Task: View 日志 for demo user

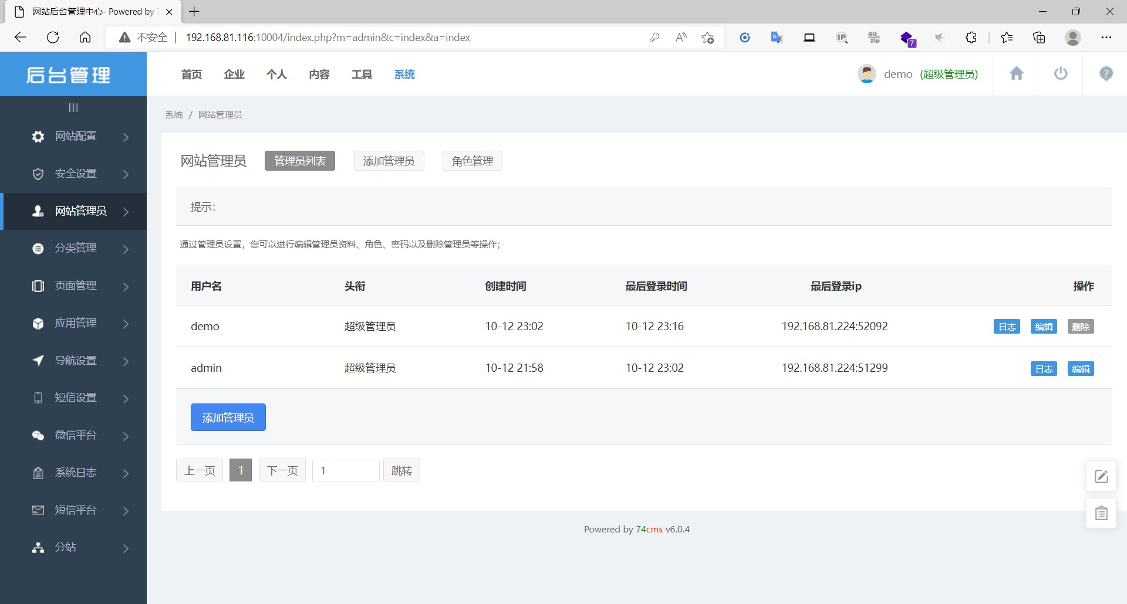Action: 1007,327
